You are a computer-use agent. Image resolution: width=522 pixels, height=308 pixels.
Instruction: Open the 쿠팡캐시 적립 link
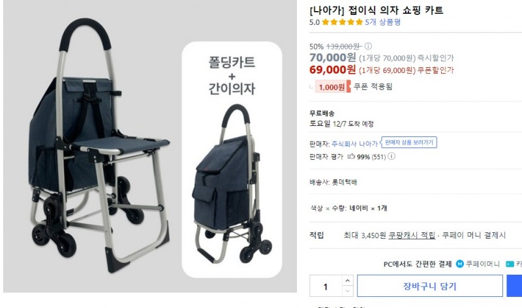[x=412, y=236]
